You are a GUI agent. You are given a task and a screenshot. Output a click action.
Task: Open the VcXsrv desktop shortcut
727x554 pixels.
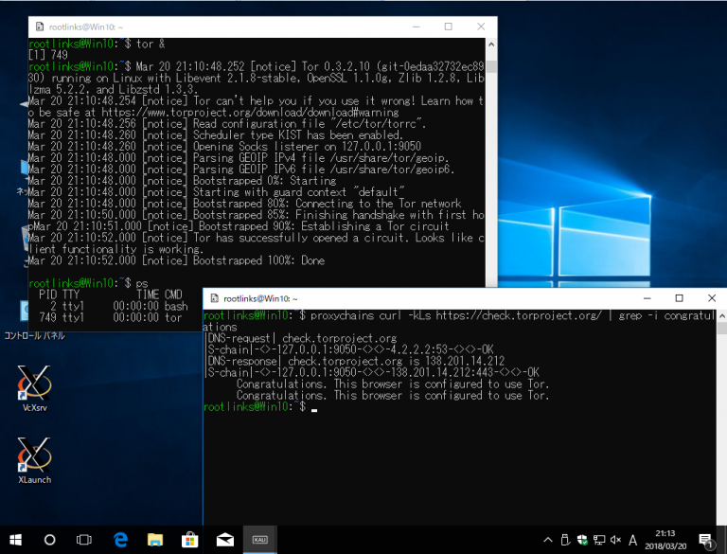(x=35, y=388)
